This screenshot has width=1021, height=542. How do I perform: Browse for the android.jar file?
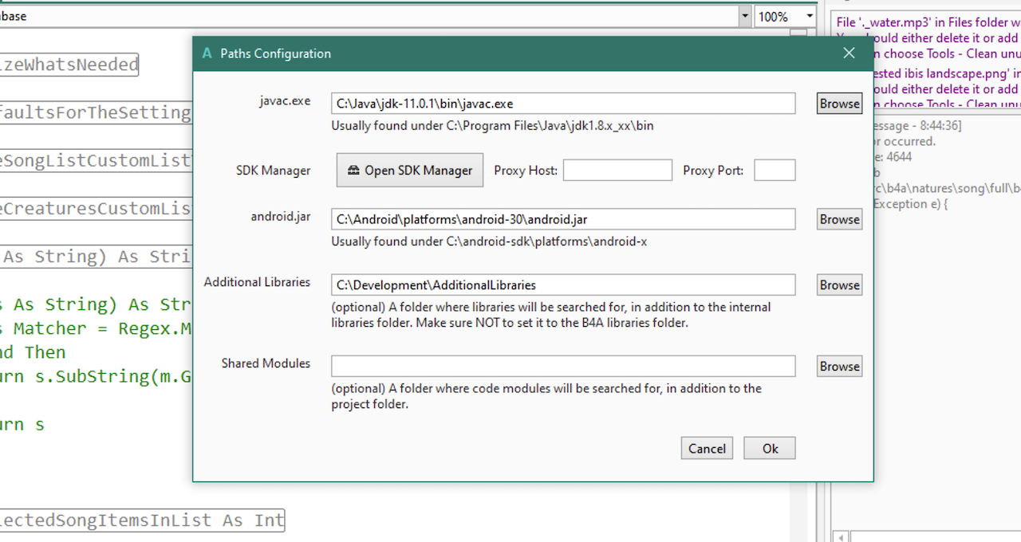839,219
